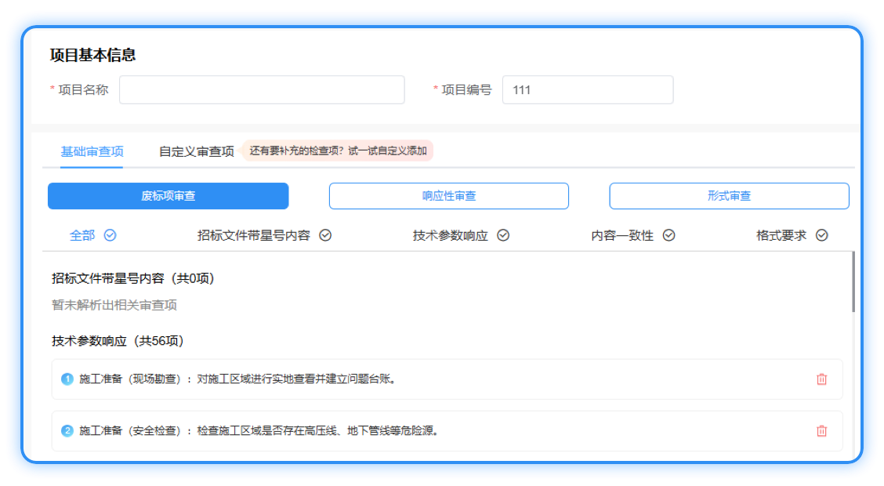
Task: Click the 项目名称 input field
Action: coord(262,90)
